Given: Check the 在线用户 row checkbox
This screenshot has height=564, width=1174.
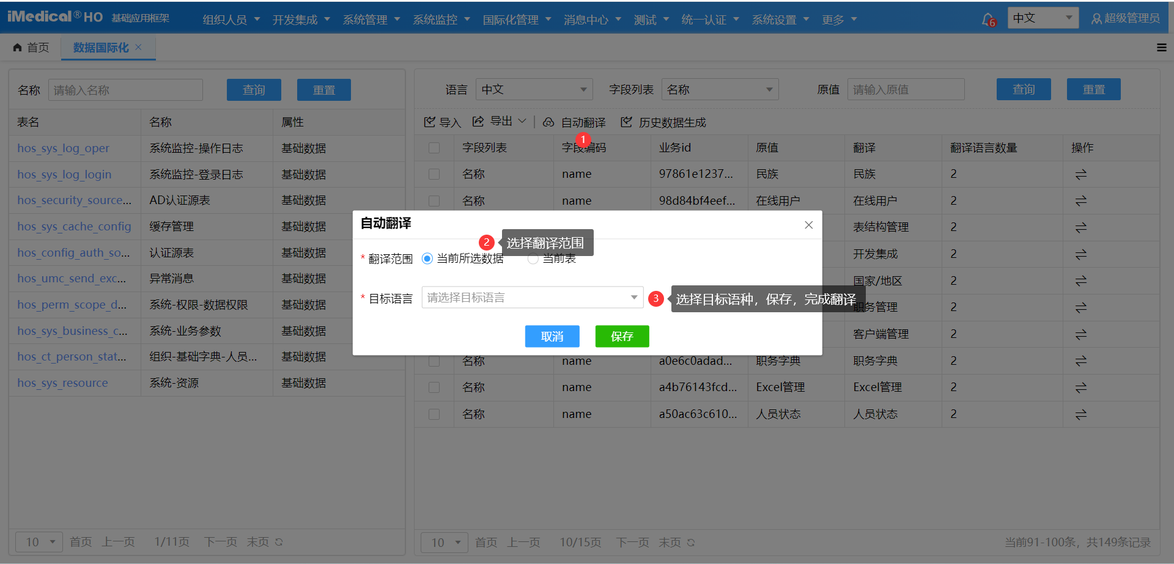Looking at the screenshot, I should click(x=434, y=200).
